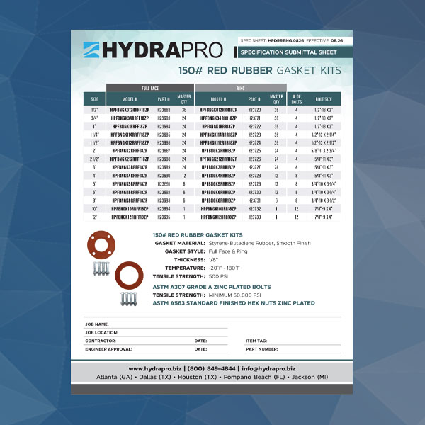Select ring part number H23733

pos(254,217)
